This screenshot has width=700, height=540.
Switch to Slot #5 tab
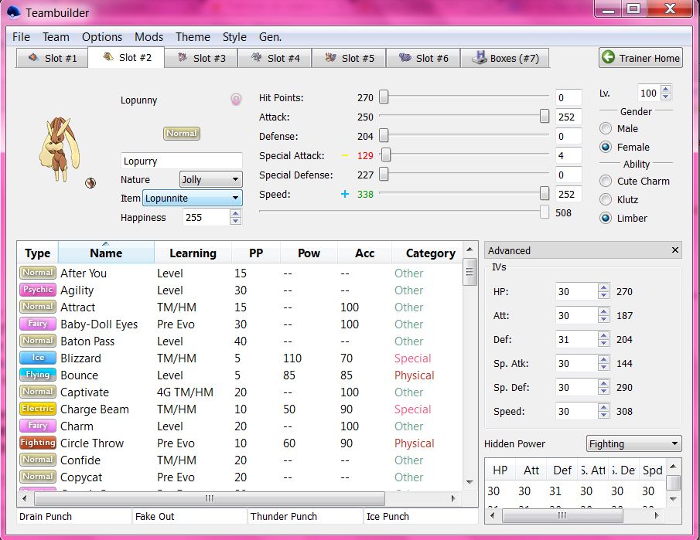[349, 58]
